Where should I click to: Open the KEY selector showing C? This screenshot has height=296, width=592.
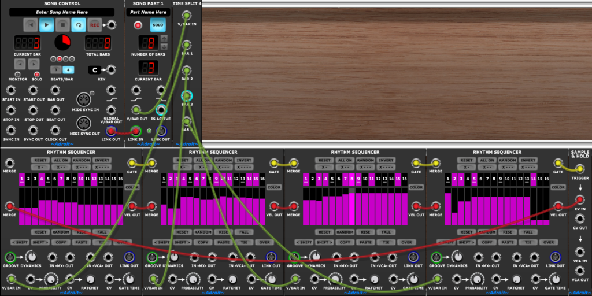94,70
